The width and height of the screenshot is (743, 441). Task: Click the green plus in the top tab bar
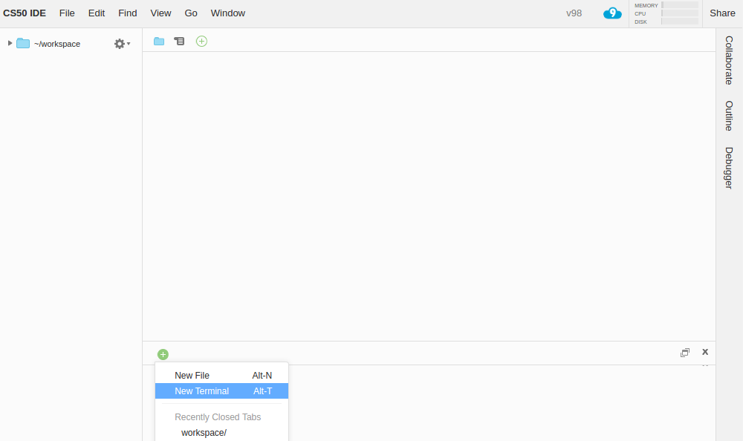point(201,42)
